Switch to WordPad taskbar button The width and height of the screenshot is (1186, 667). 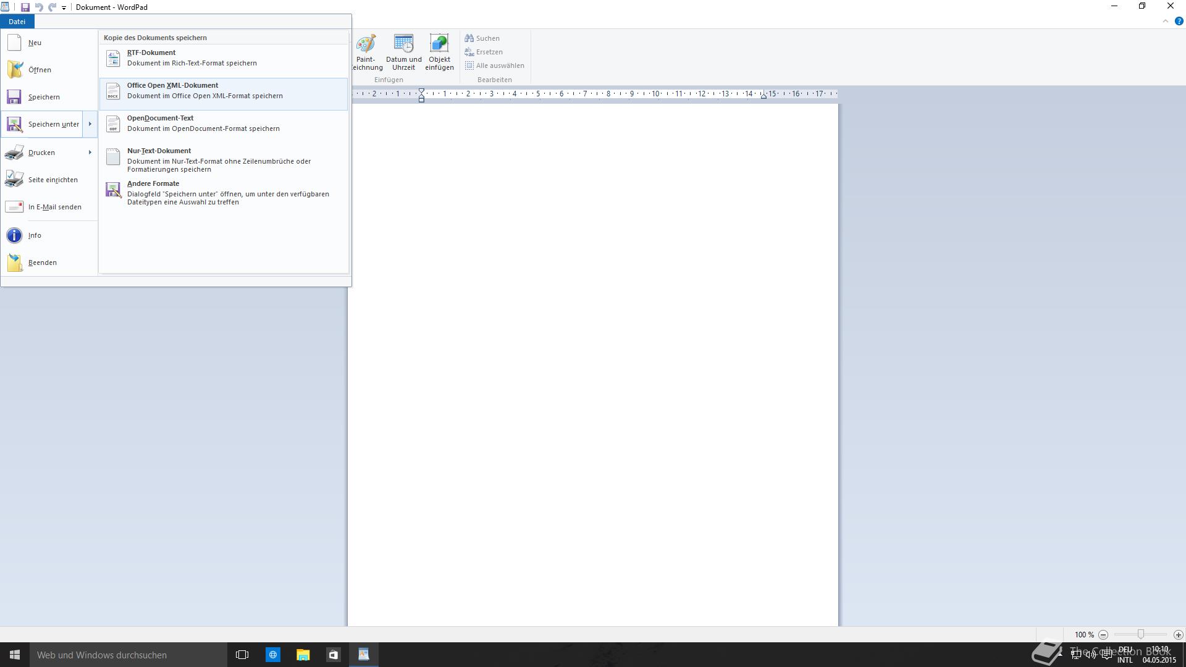(363, 655)
